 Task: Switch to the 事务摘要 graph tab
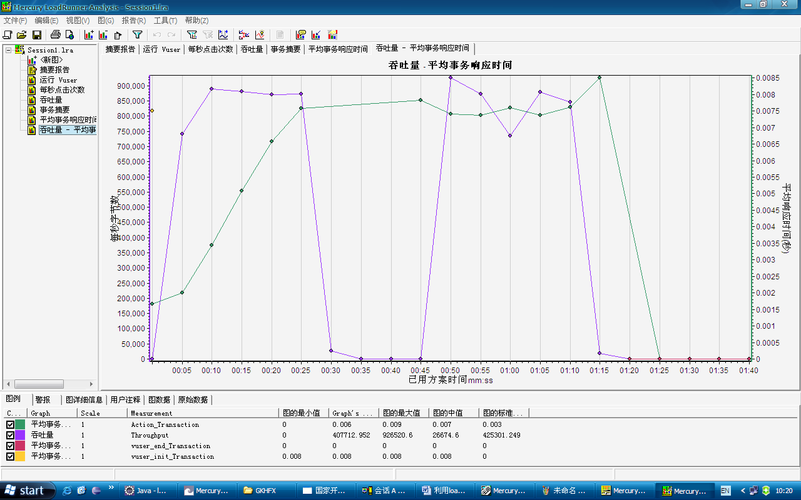pos(285,49)
